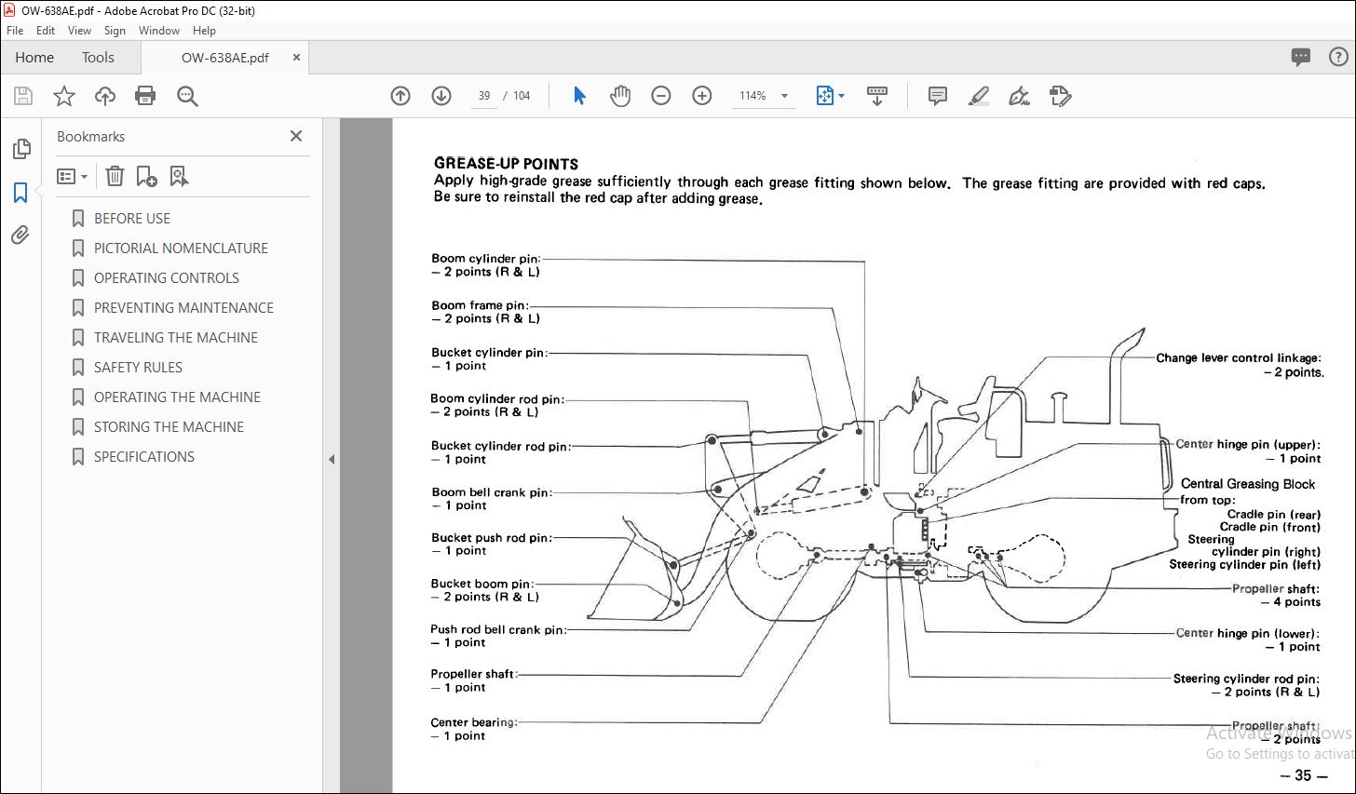
Task: Select the OW-638AE.pdf document tab
Action: (x=224, y=58)
